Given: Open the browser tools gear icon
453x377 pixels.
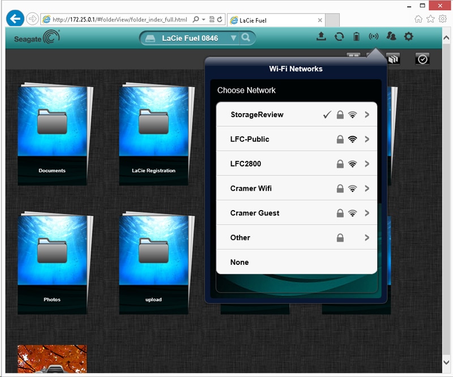Looking at the screenshot, I should pyautogui.click(x=442, y=19).
